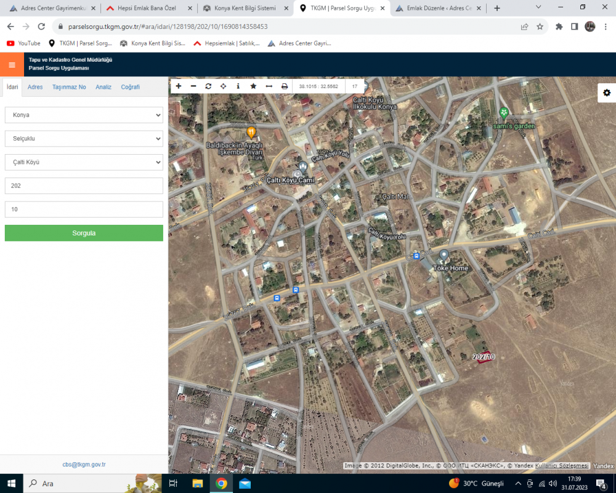Switch to the Coğrafi tab

click(130, 87)
